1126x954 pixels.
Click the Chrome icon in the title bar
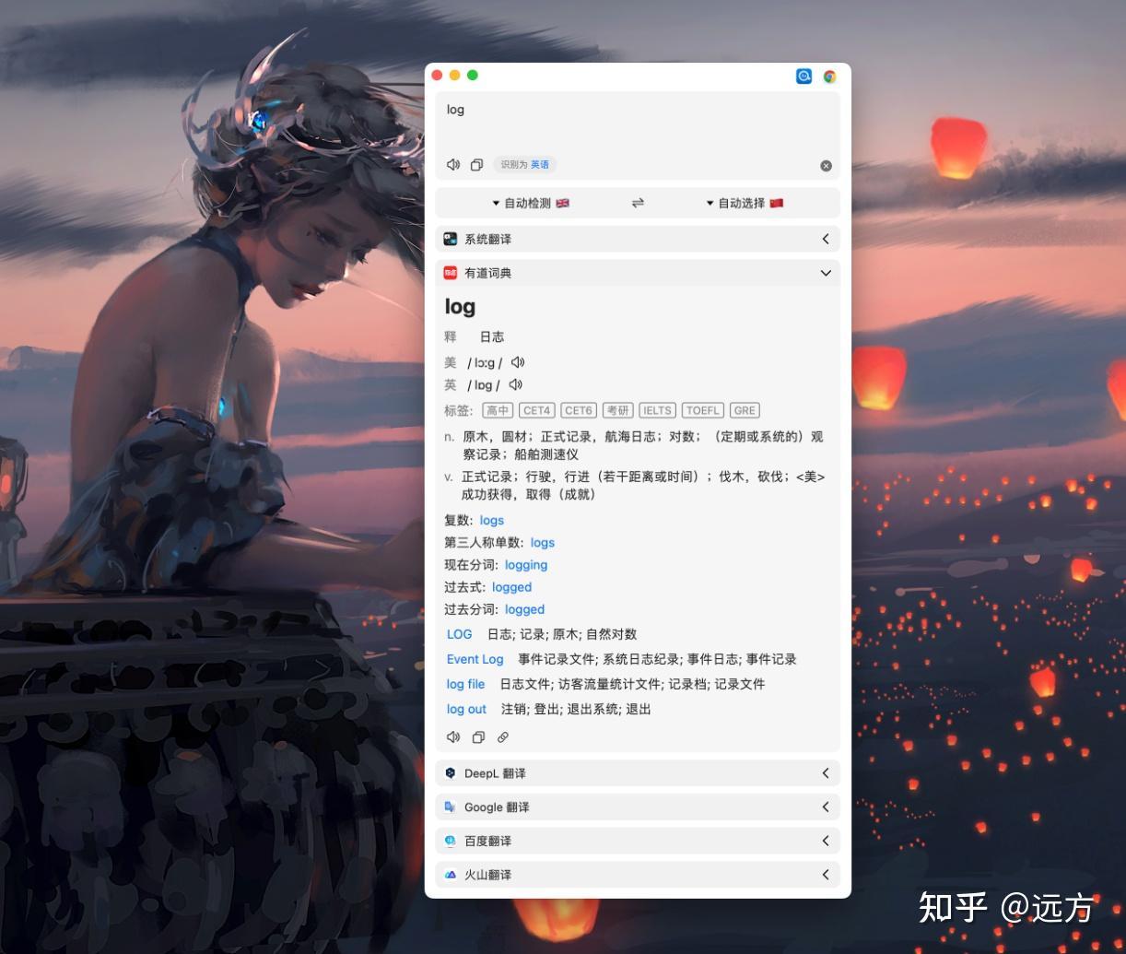tap(827, 76)
